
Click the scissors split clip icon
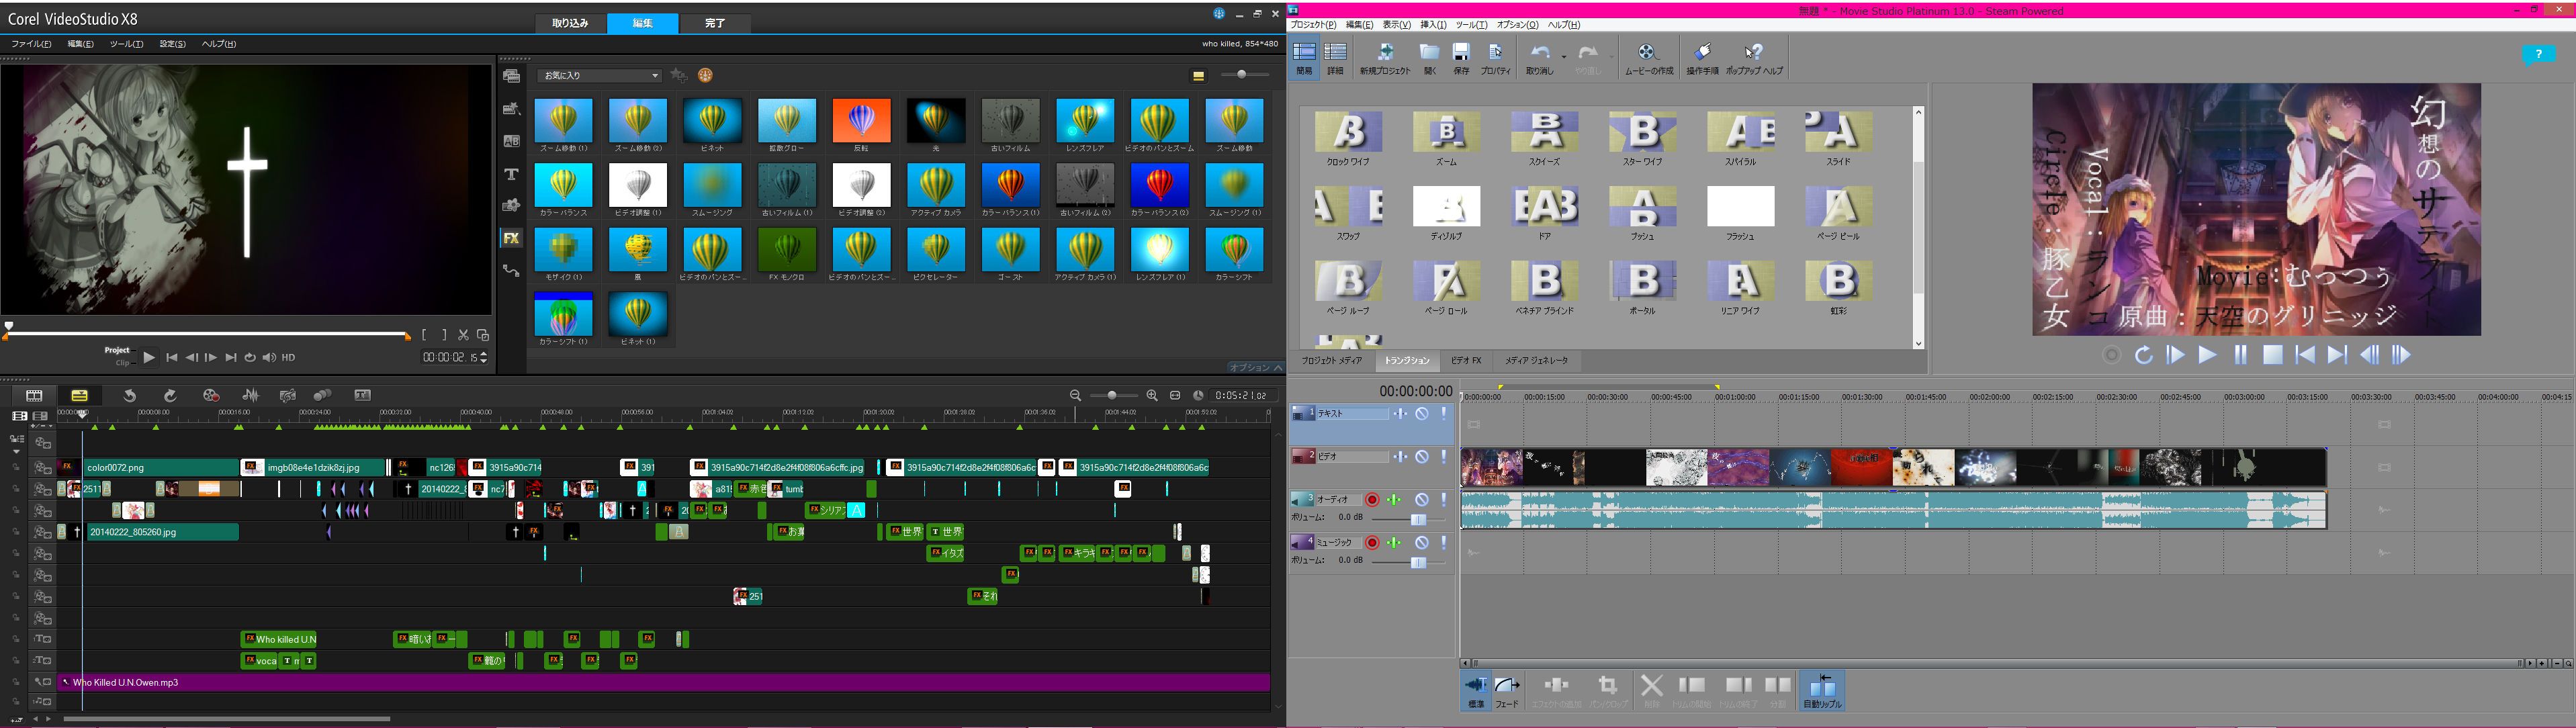point(463,335)
